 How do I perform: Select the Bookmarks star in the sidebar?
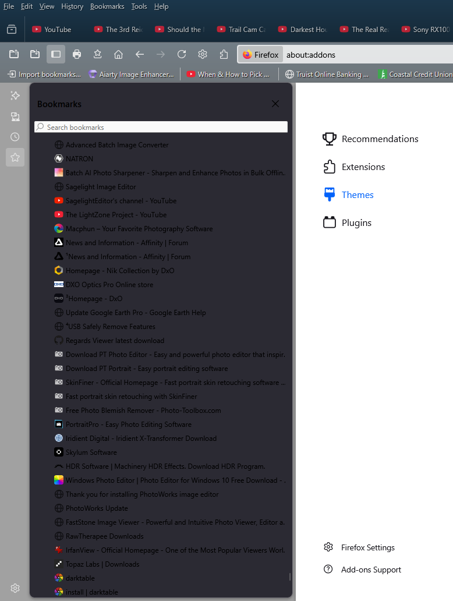click(15, 157)
